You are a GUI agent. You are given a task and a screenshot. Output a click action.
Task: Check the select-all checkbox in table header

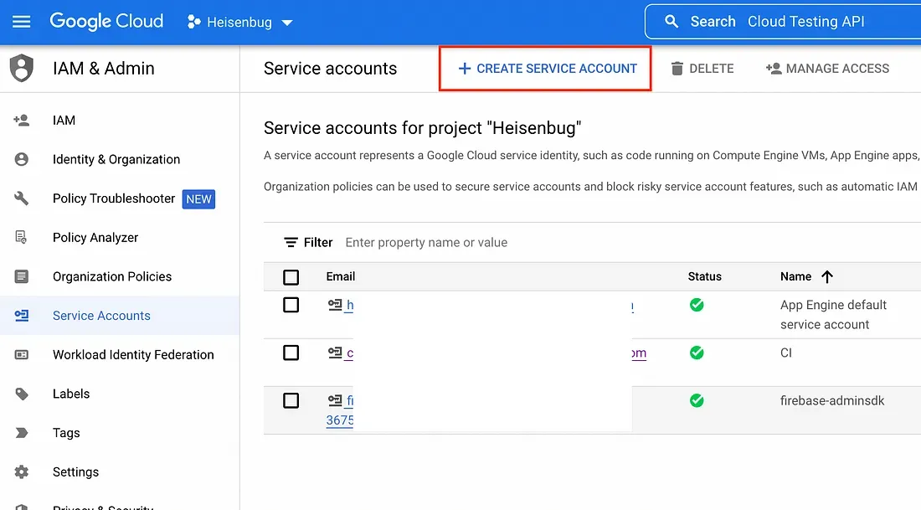coord(291,276)
